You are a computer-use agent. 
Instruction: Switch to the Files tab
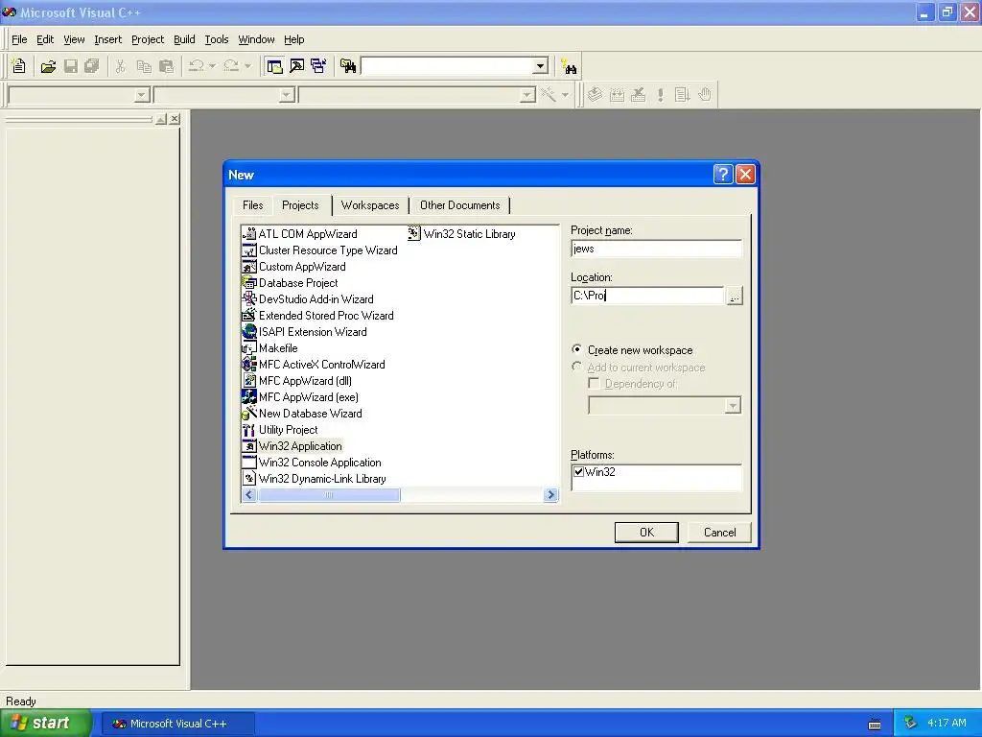[252, 205]
